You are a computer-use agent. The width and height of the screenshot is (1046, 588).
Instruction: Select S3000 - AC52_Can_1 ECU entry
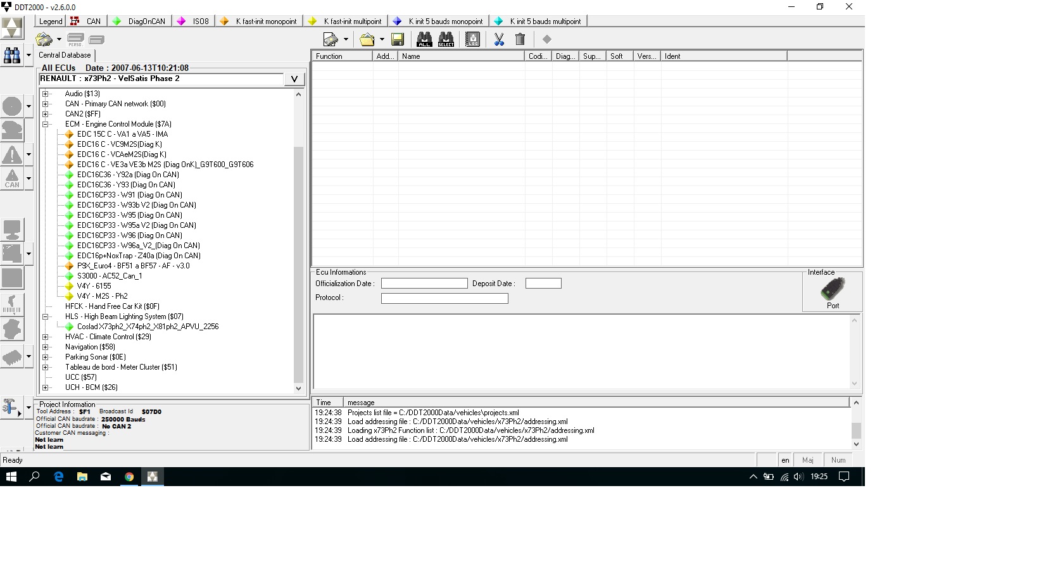coord(110,276)
